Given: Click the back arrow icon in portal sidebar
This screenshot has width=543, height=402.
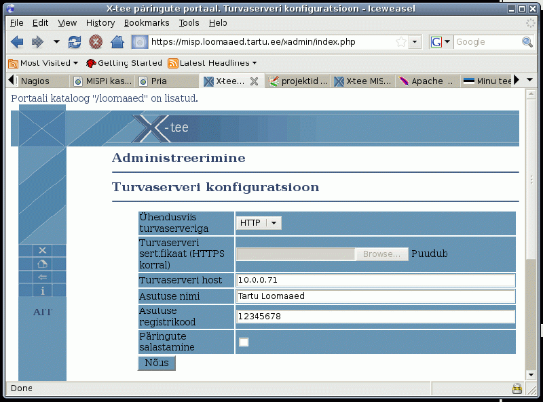Looking at the screenshot, I should (42, 277).
